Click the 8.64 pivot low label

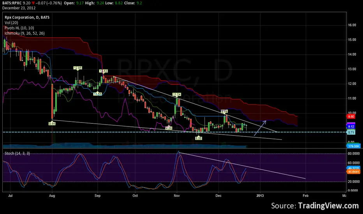click(x=52, y=124)
